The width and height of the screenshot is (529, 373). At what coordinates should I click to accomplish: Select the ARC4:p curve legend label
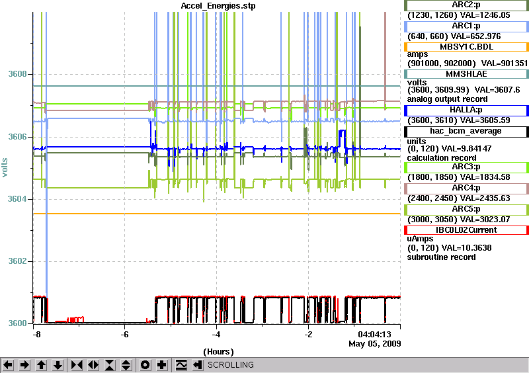466,188
